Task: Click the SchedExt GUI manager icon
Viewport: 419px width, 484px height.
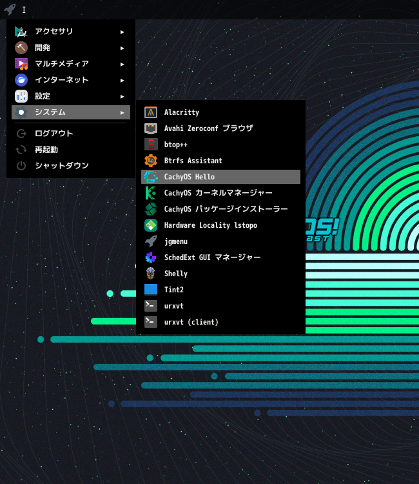Action: (x=151, y=257)
